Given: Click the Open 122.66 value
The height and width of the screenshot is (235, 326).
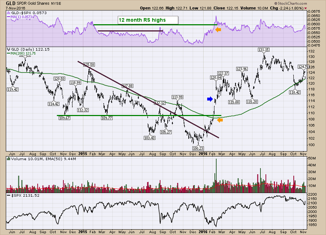Looking at the screenshot, I should 151,8.
